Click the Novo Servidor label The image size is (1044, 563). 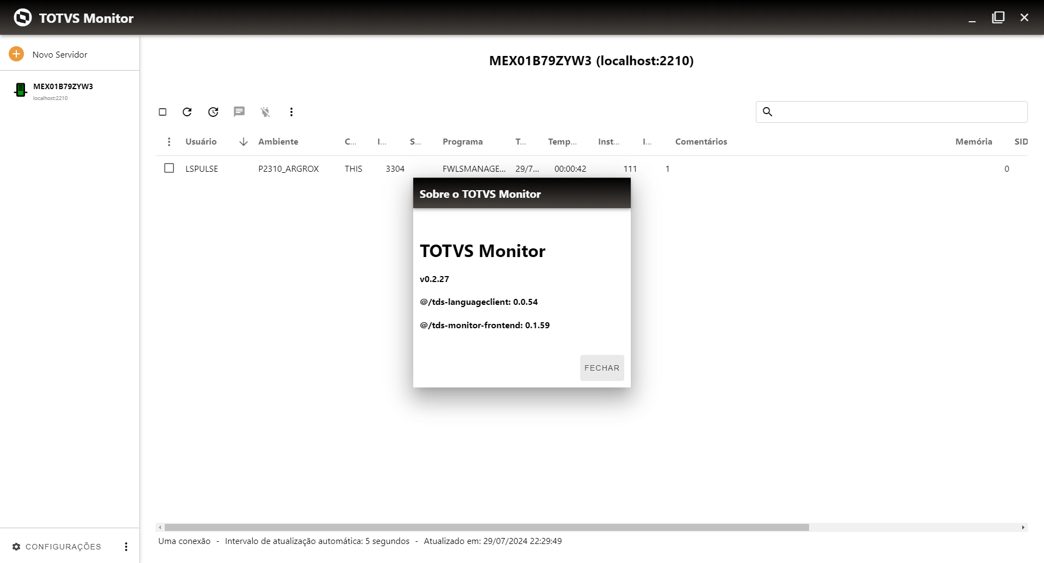click(x=60, y=54)
